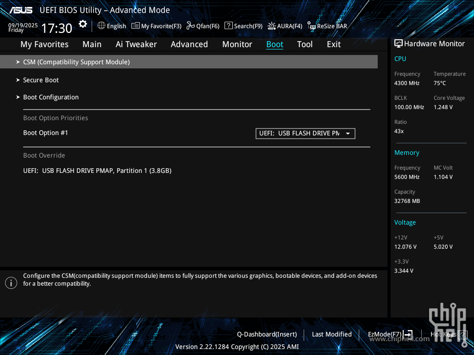Switch to the Main tab

point(92,44)
